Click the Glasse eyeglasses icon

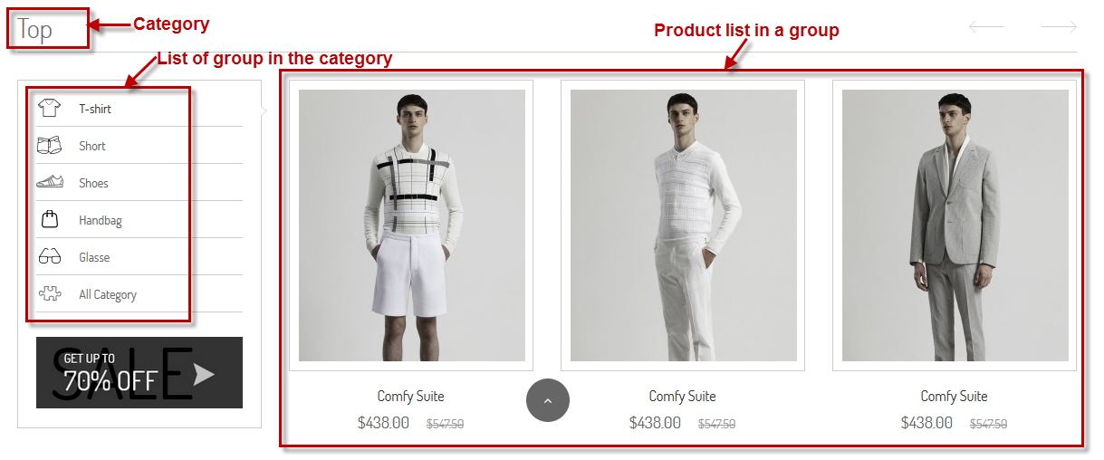tap(49, 257)
